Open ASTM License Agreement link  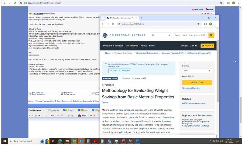(193, 103)
